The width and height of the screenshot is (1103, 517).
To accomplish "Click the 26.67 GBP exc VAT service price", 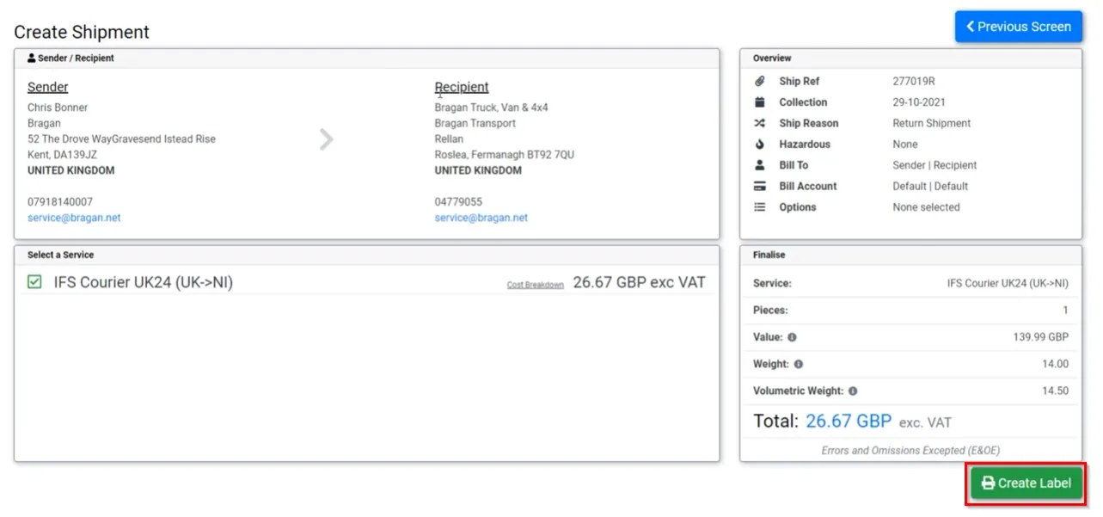I will [x=640, y=282].
